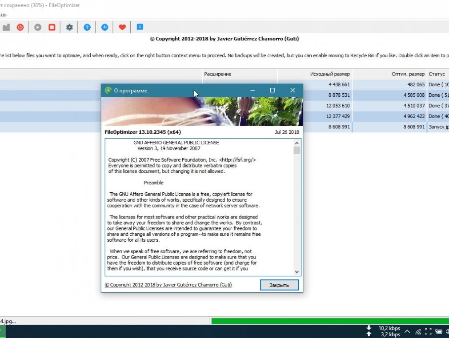Viewport: 449px width, 338px height.
Task: Click the banner image in About dialog
Action: (x=202, y=111)
